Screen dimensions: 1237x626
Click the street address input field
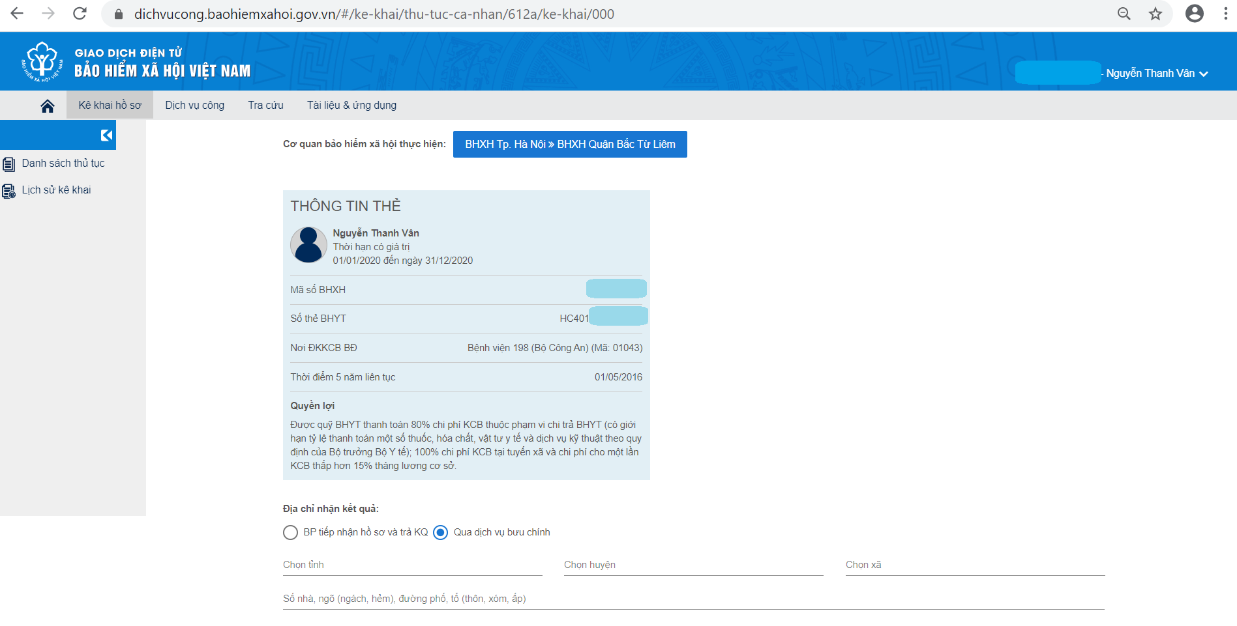tap(694, 599)
